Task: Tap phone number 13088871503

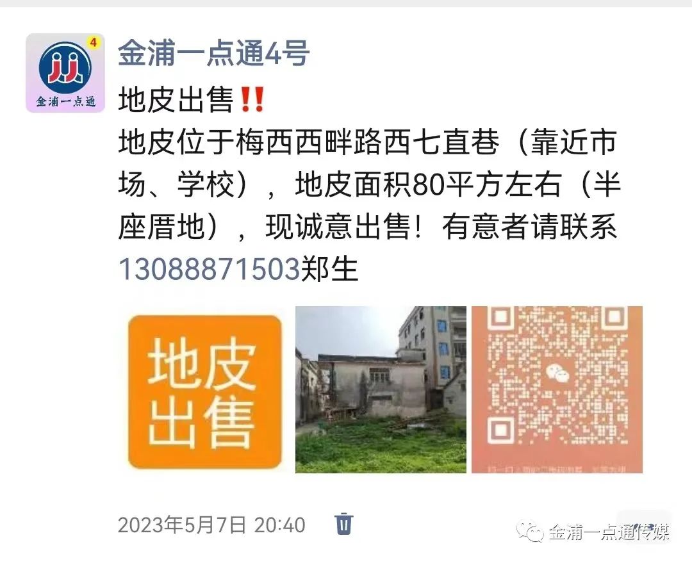Action: [x=209, y=269]
